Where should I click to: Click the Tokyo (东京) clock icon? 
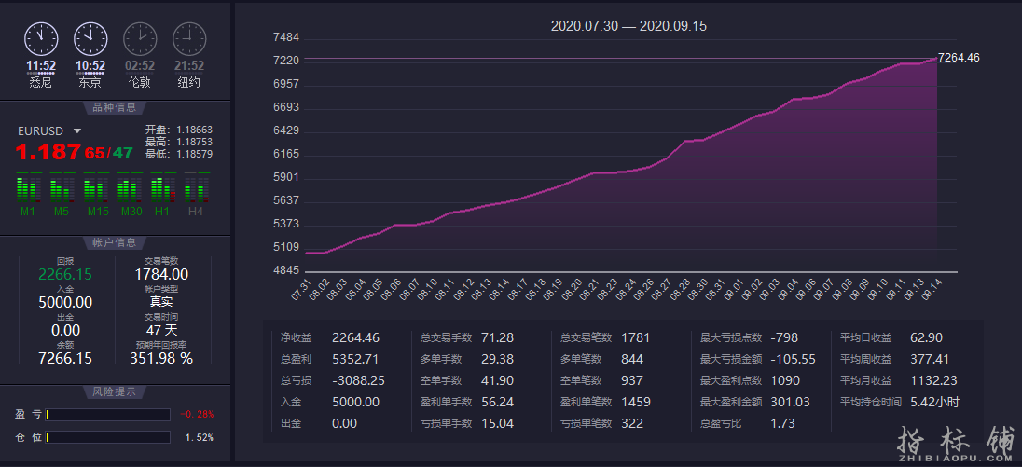point(90,38)
